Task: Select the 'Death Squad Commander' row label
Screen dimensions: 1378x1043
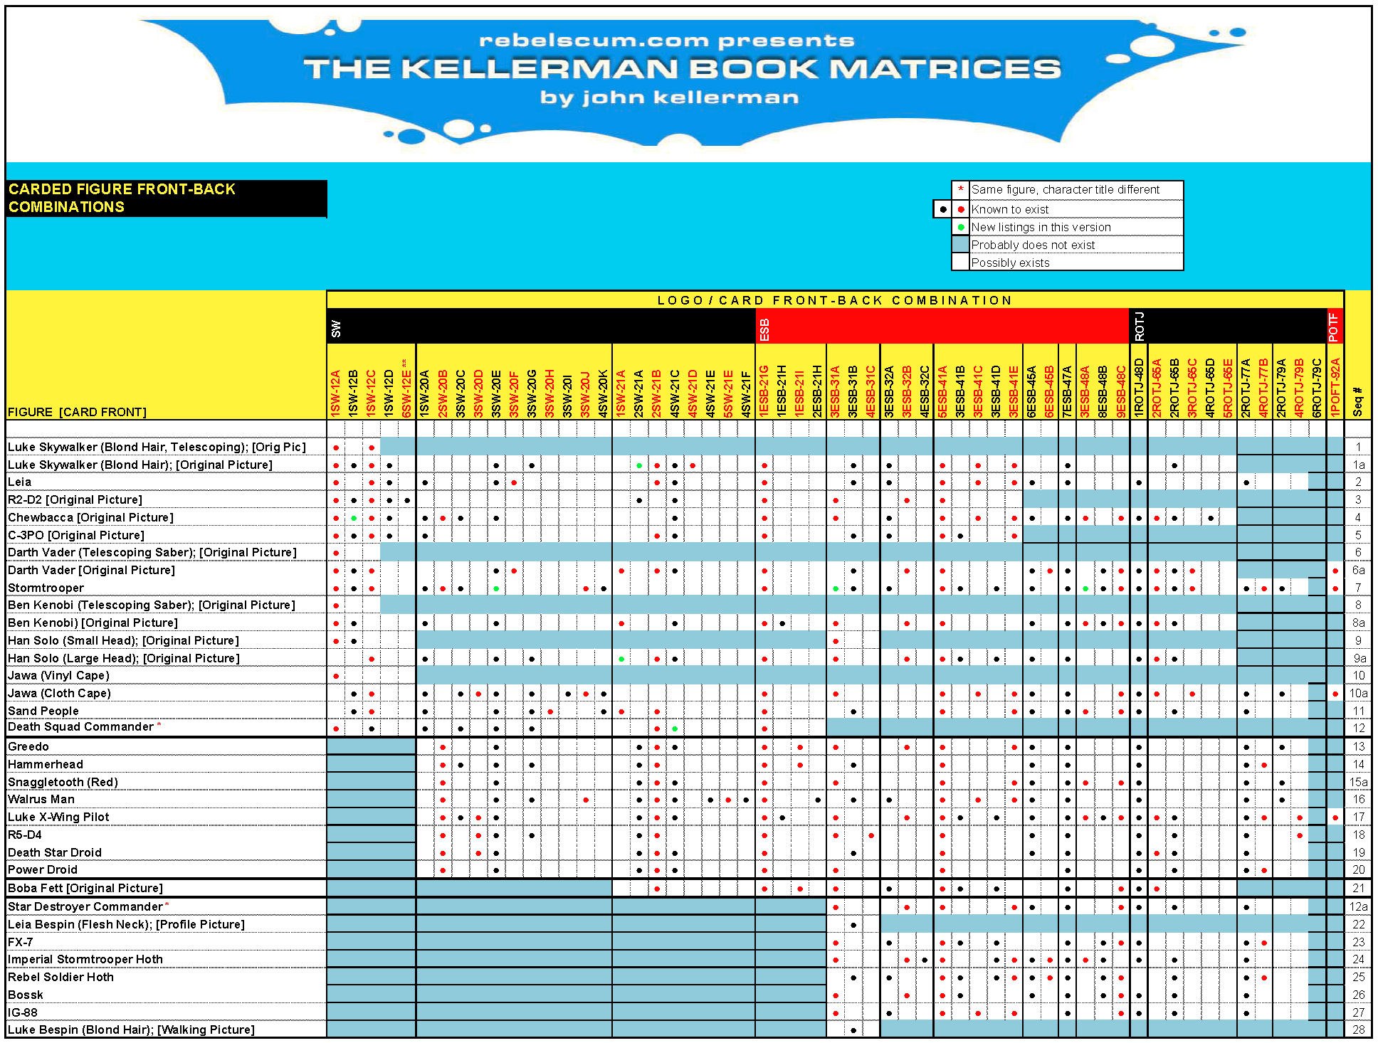Action: [x=80, y=726]
